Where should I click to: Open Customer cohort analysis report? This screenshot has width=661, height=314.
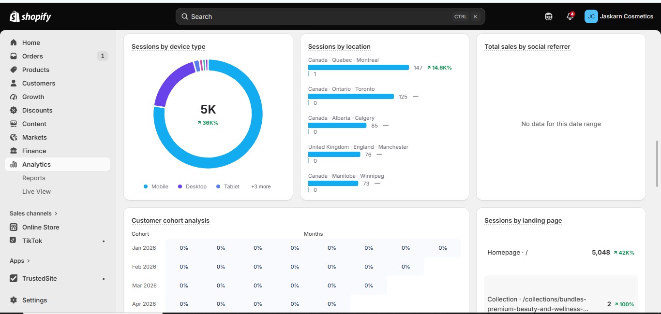[x=170, y=221]
